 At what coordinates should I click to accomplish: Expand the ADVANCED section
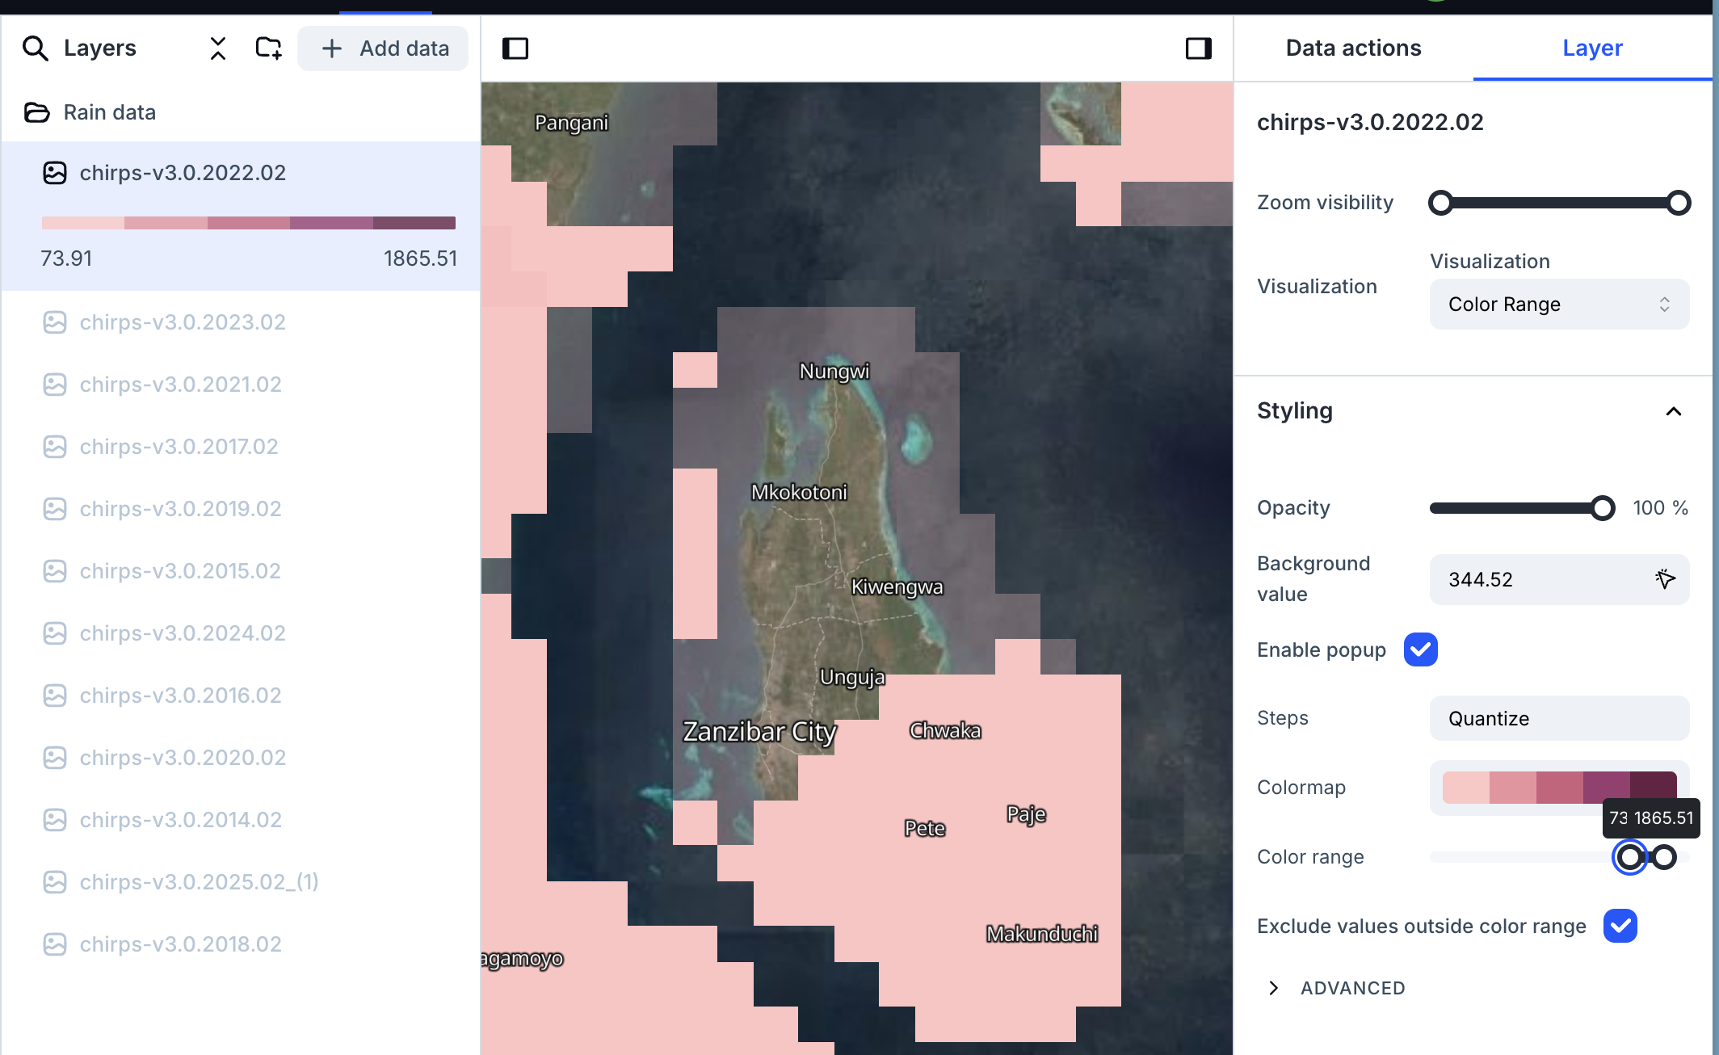pos(1272,987)
